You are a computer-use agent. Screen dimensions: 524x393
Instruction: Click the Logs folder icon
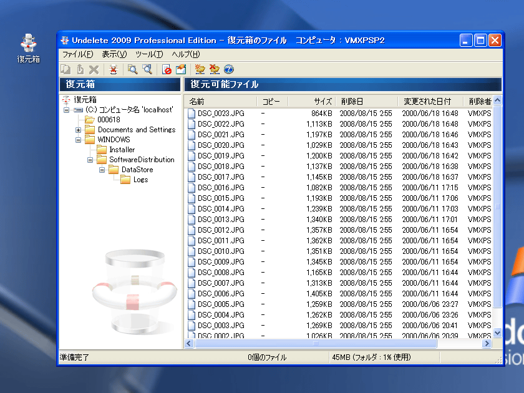point(125,180)
